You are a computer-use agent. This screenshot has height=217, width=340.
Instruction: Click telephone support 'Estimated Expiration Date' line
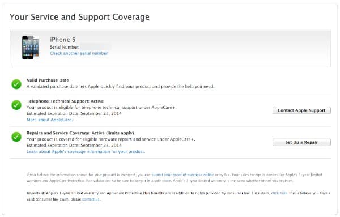click(x=74, y=113)
